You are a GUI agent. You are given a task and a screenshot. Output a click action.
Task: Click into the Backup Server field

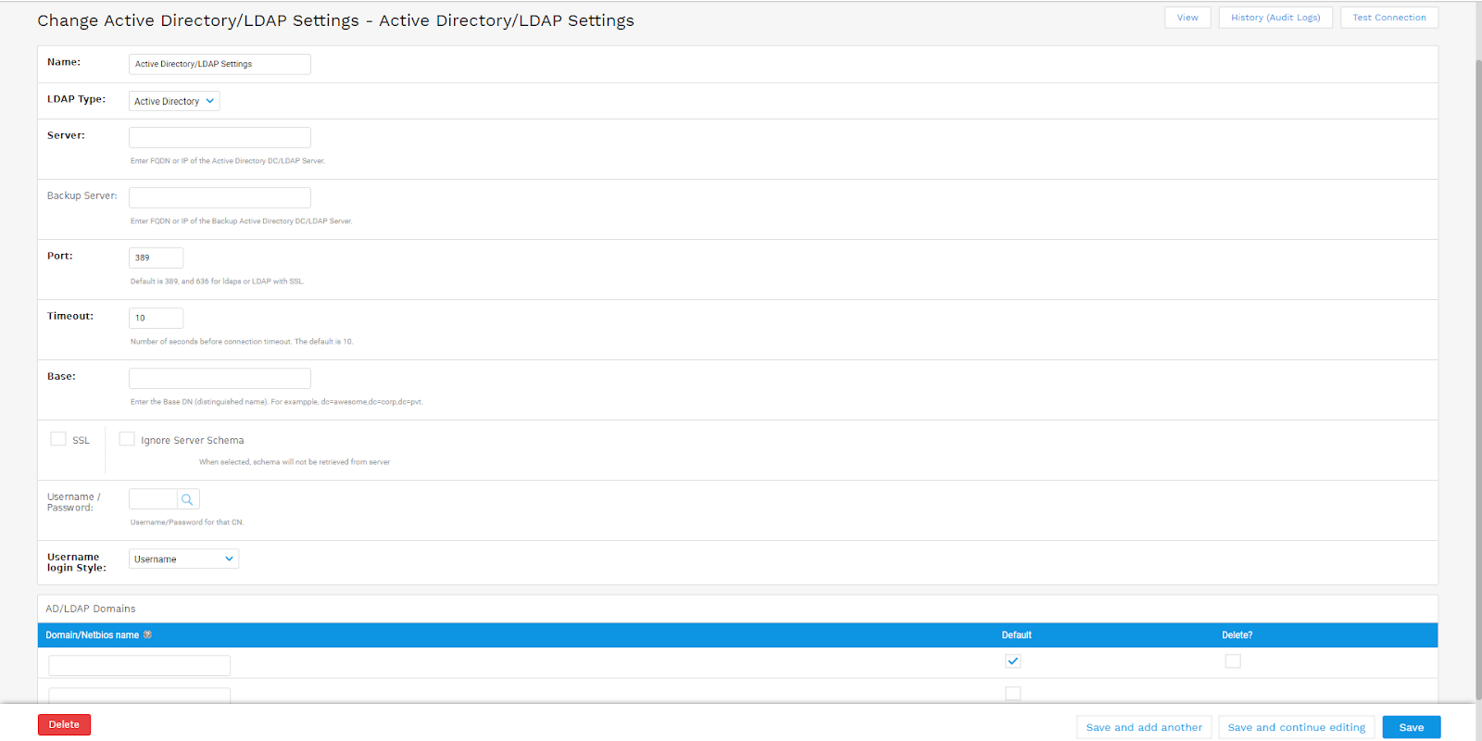click(x=220, y=197)
